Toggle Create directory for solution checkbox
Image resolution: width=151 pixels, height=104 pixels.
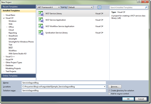pyautogui.click(x=109, y=90)
